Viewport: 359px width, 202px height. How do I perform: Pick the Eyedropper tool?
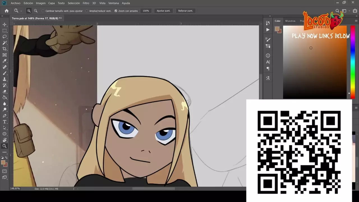(x=4, y=61)
